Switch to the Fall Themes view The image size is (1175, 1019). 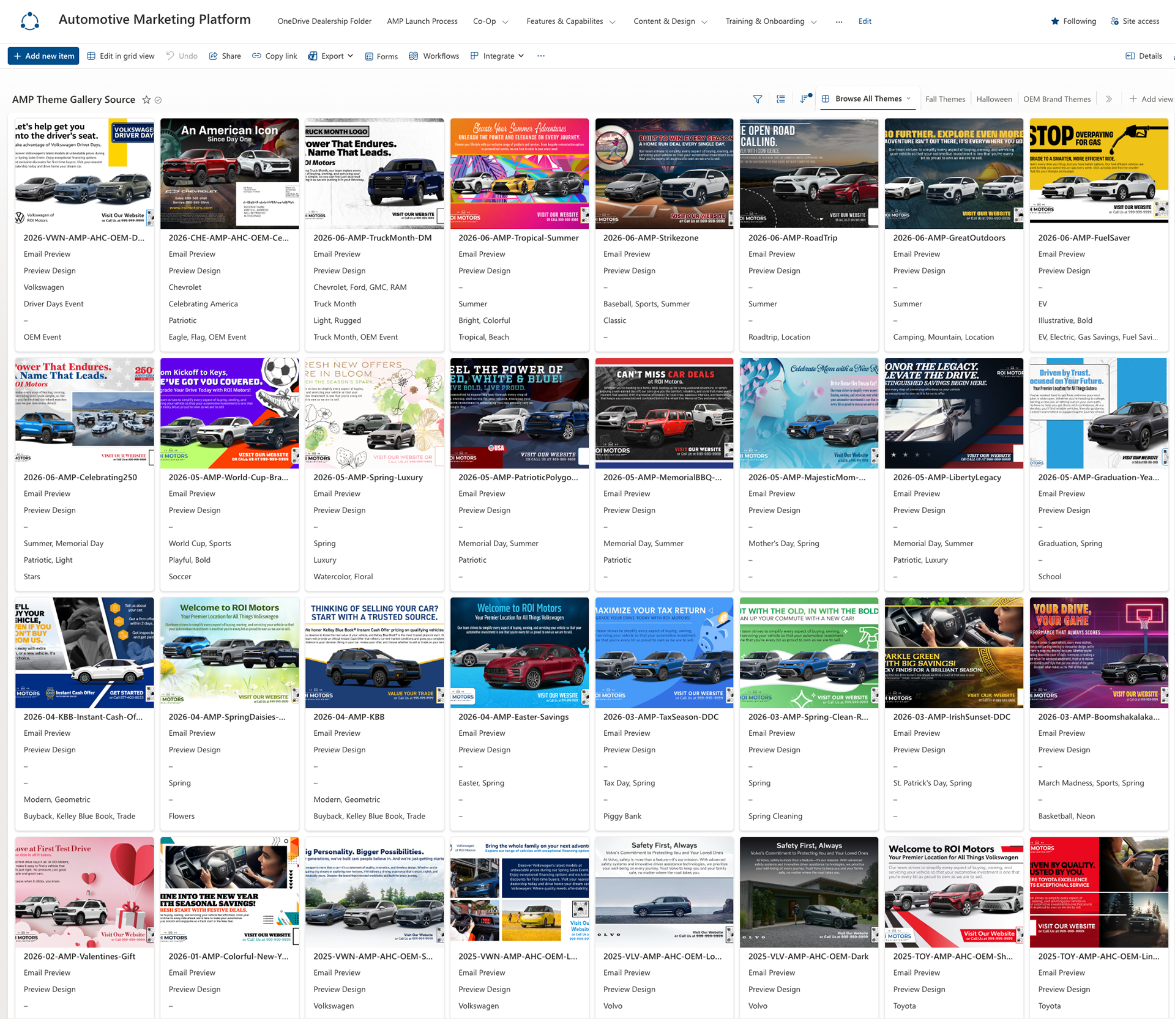point(945,99)
